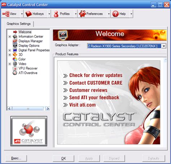171x164 pixels.
Task: Click the VPU Recover icon
Action: pos(15,68)
